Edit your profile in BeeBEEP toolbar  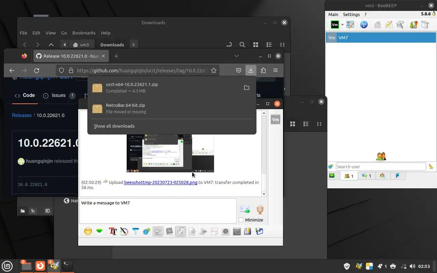coord(350,25)
